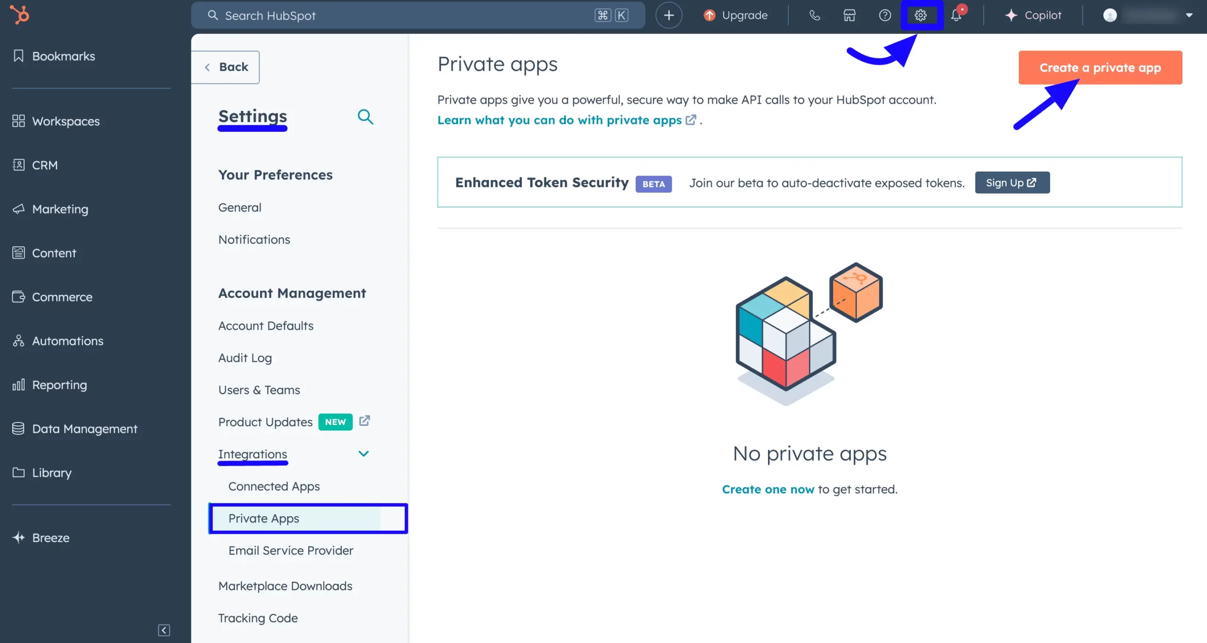Open the Data Management menu

tap(75, 429)
